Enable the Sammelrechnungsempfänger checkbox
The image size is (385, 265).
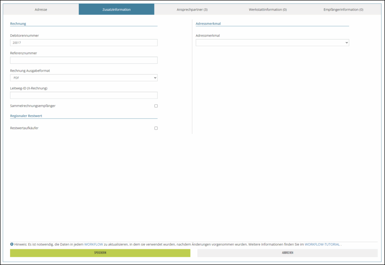click(156, 106)
